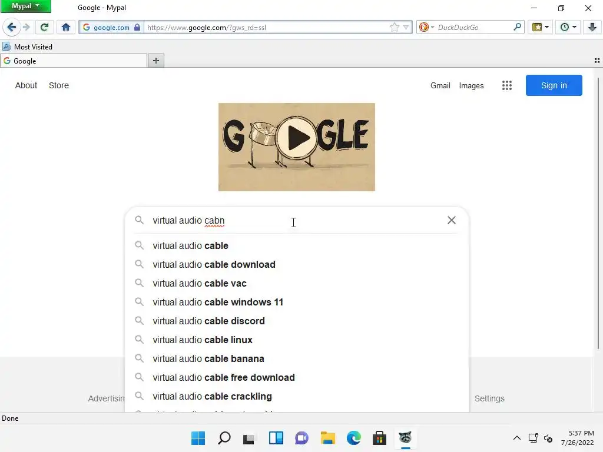
Task: Open File Explorer from taskbar
Action: [327, 438]
